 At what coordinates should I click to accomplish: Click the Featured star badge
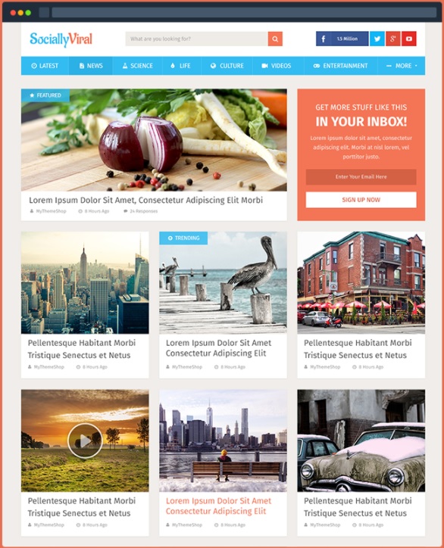tap(45, 95)
